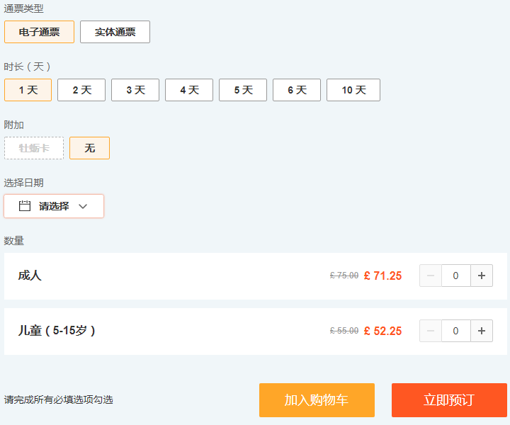Choose the 6 天 duration
The width and height of the screenshot is (510, 425).
[297, 90]
